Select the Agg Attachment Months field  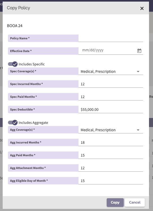pos(111,168)
